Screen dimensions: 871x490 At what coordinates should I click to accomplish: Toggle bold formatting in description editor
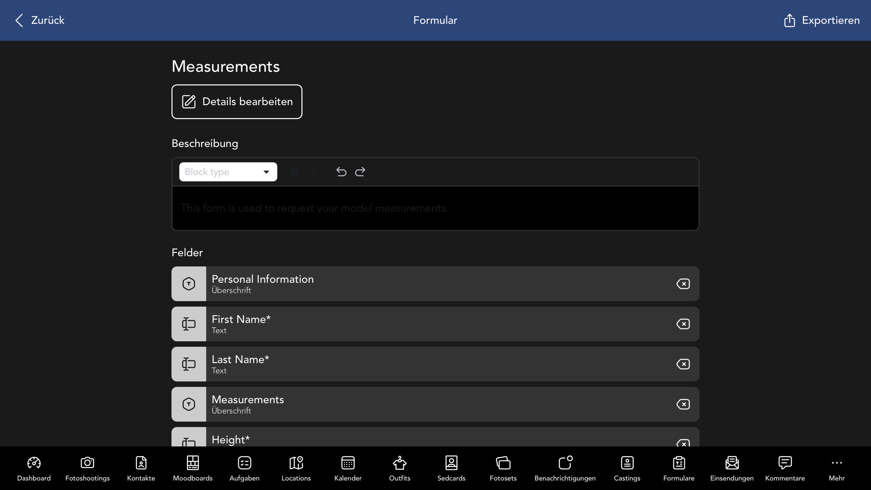click(295, 172)
